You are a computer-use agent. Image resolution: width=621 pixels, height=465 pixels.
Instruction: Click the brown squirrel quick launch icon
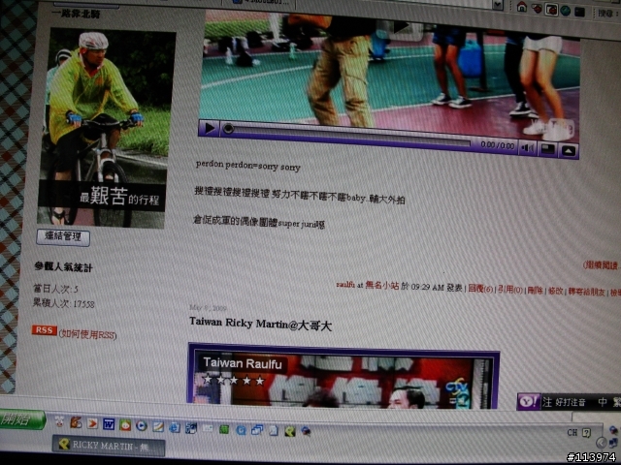[76, 423]
